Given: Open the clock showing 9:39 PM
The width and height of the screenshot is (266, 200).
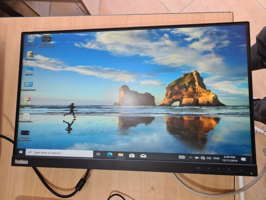Looking at the screenshot, I should click(229, 158).
